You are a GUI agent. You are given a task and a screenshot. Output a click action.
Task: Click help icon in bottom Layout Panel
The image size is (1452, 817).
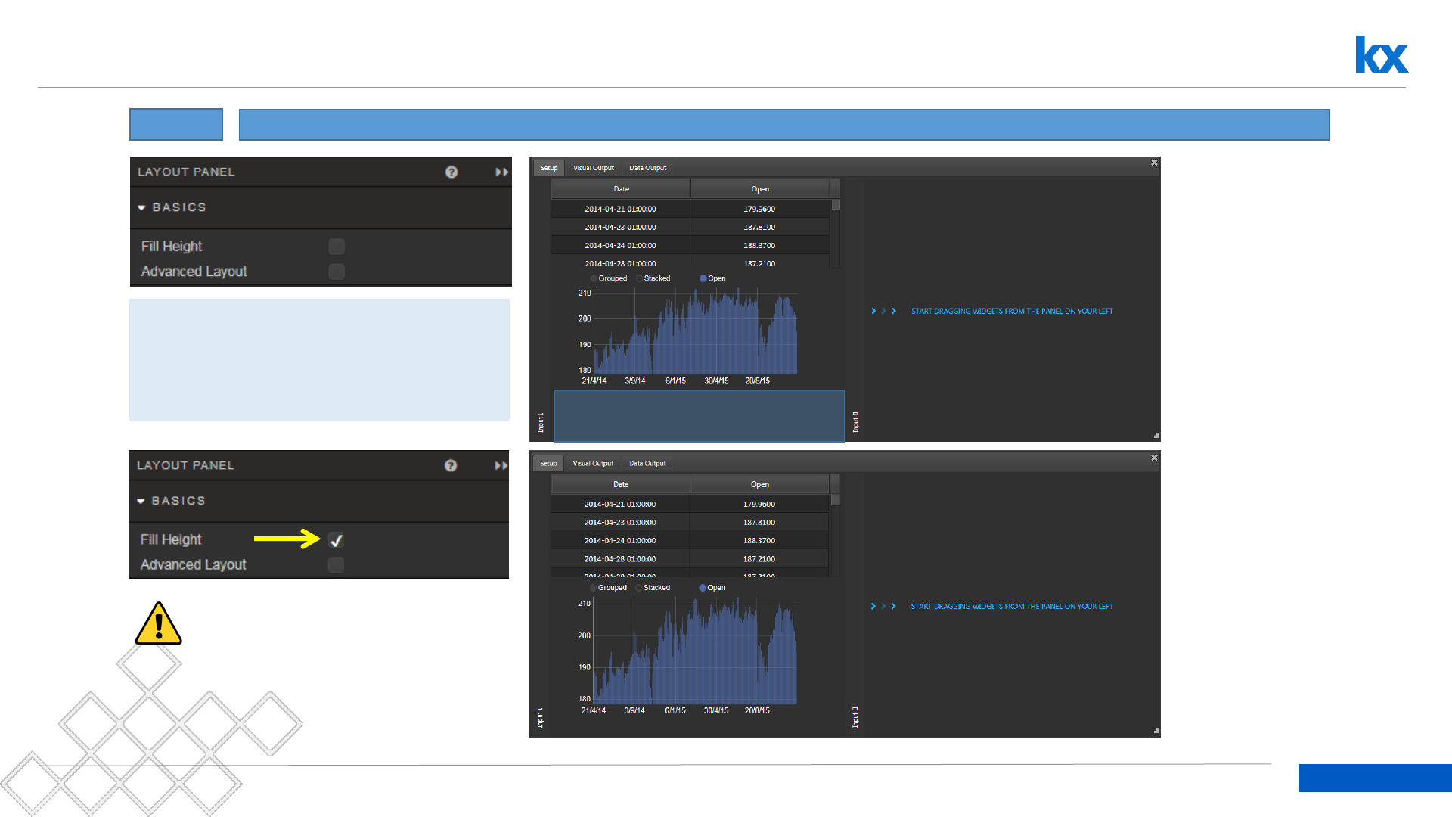click(451, 465)
